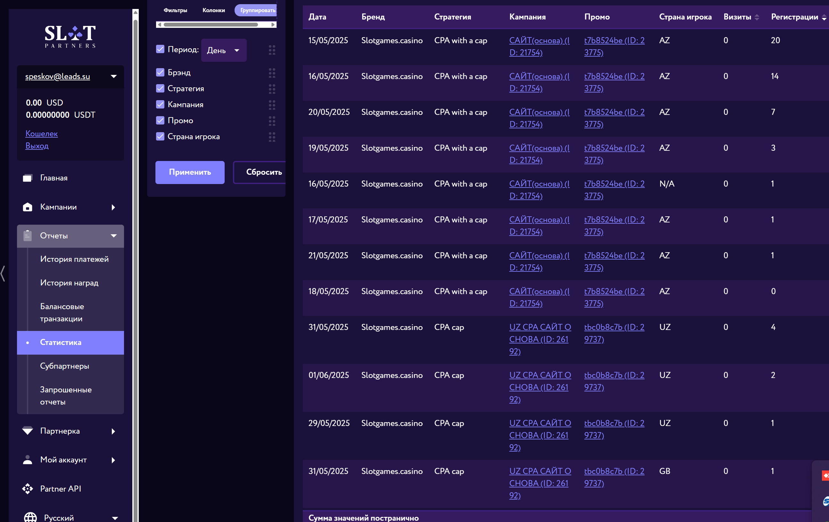Image resolution: width=829 pixels, height=522 pixels.
Task: Click the Отчеты clipboard icon
Action: [x=28, y=236]
